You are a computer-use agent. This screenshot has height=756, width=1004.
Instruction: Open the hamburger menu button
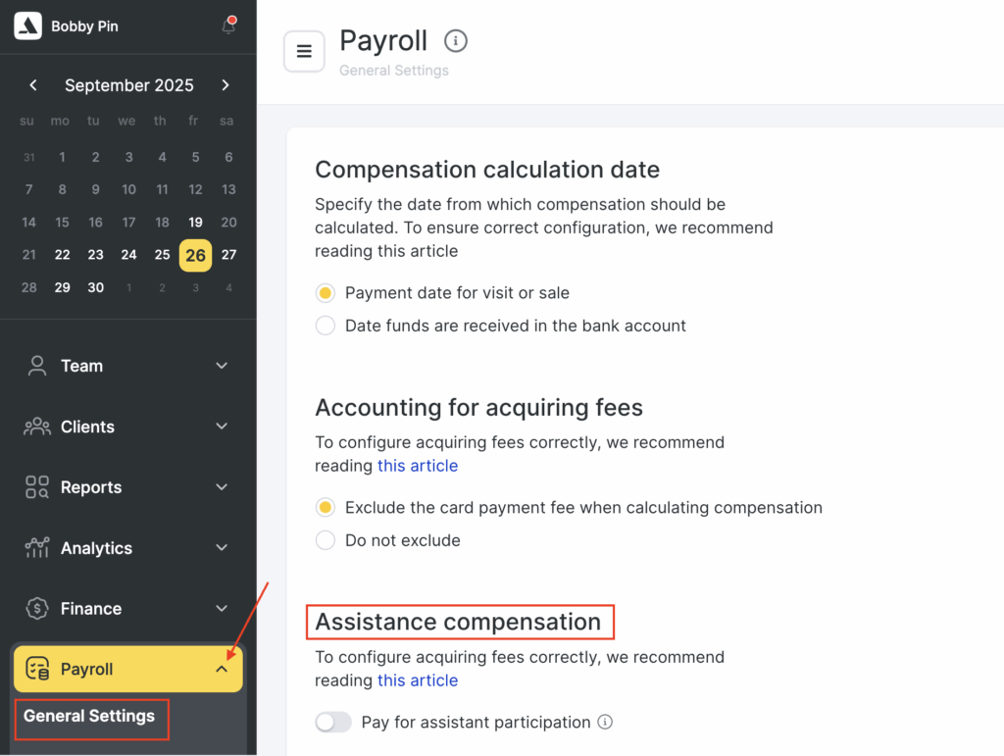[304, 52]
